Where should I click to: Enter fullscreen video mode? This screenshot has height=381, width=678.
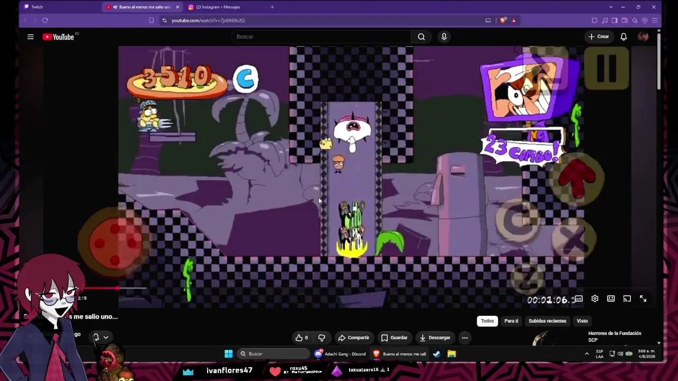pyautogui.click(x=643, y=298)
